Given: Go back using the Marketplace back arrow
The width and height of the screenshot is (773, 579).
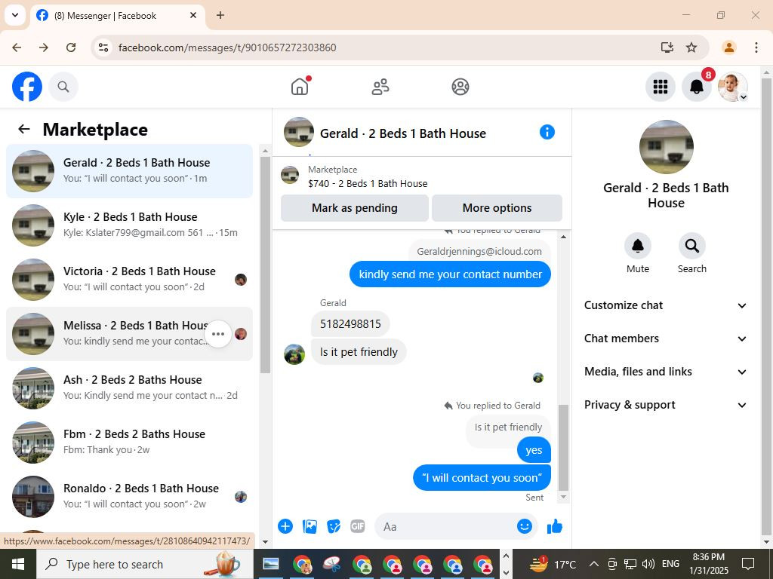Looking at the screenshot, I should (23, 129).
